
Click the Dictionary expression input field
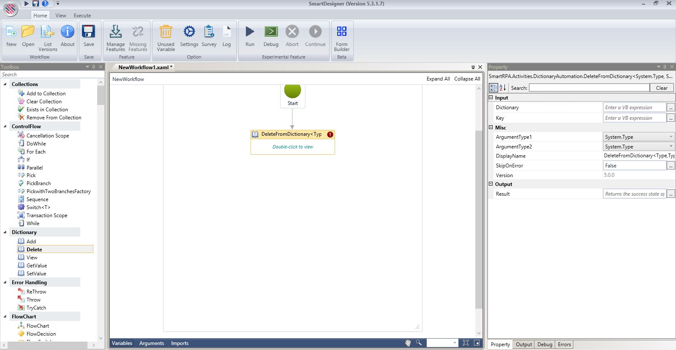pyautogui.click(x=634, y=108)
